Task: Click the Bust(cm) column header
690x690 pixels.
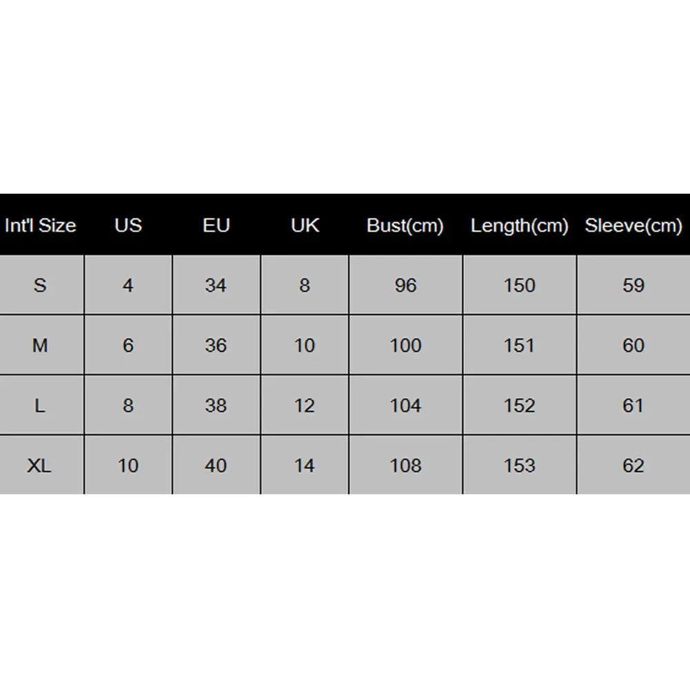Action: coord(405,225)
